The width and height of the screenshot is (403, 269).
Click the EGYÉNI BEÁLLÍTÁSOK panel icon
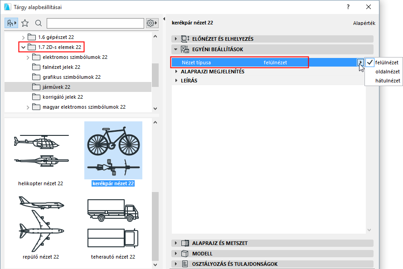[185, 49]
